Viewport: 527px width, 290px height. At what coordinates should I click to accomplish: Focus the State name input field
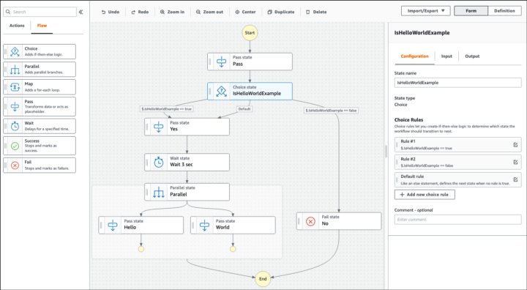coord(457,83)
